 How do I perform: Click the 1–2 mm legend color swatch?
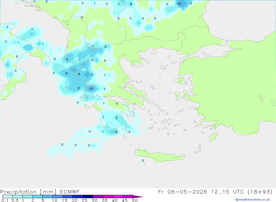(x=27, y=196)
